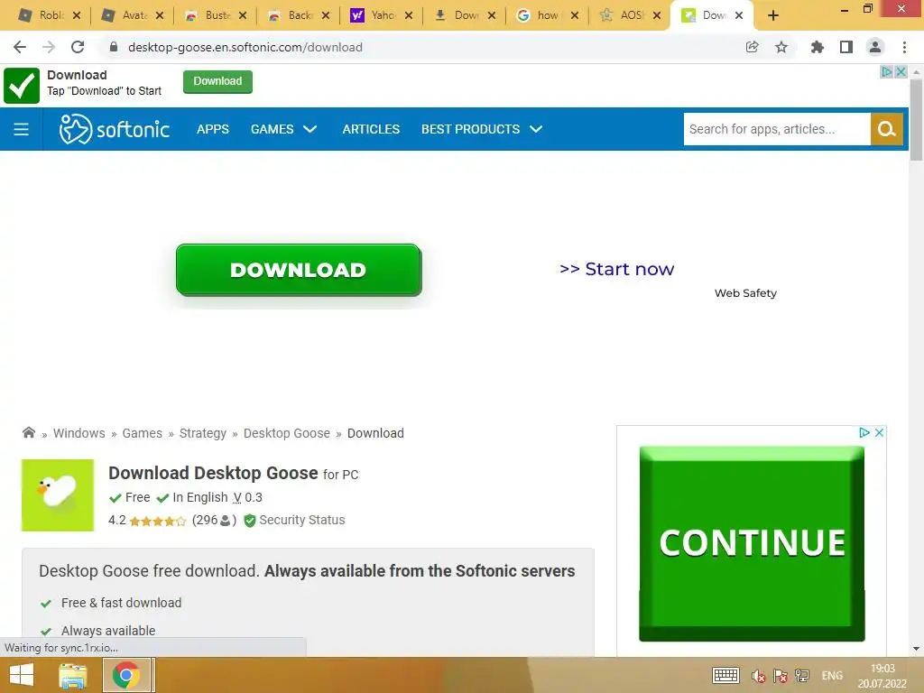Open Softonic hamburger menu
This screenshot has height=693, width=924.
[x=22, y=129]
